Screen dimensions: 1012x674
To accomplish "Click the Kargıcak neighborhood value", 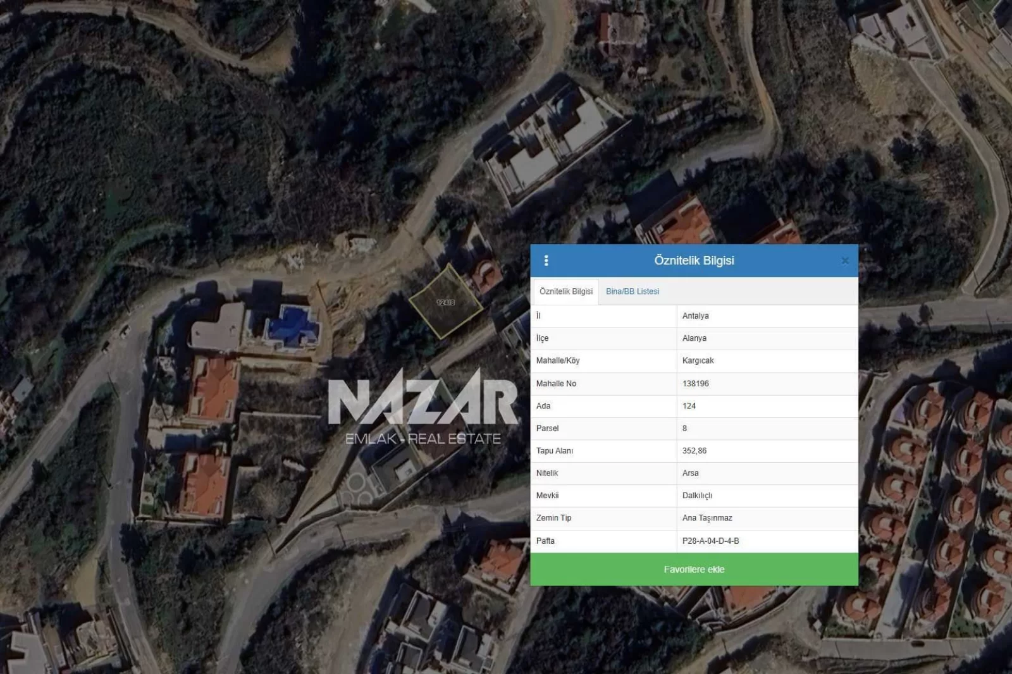I will pyautogui.click(x=698, y=360).
